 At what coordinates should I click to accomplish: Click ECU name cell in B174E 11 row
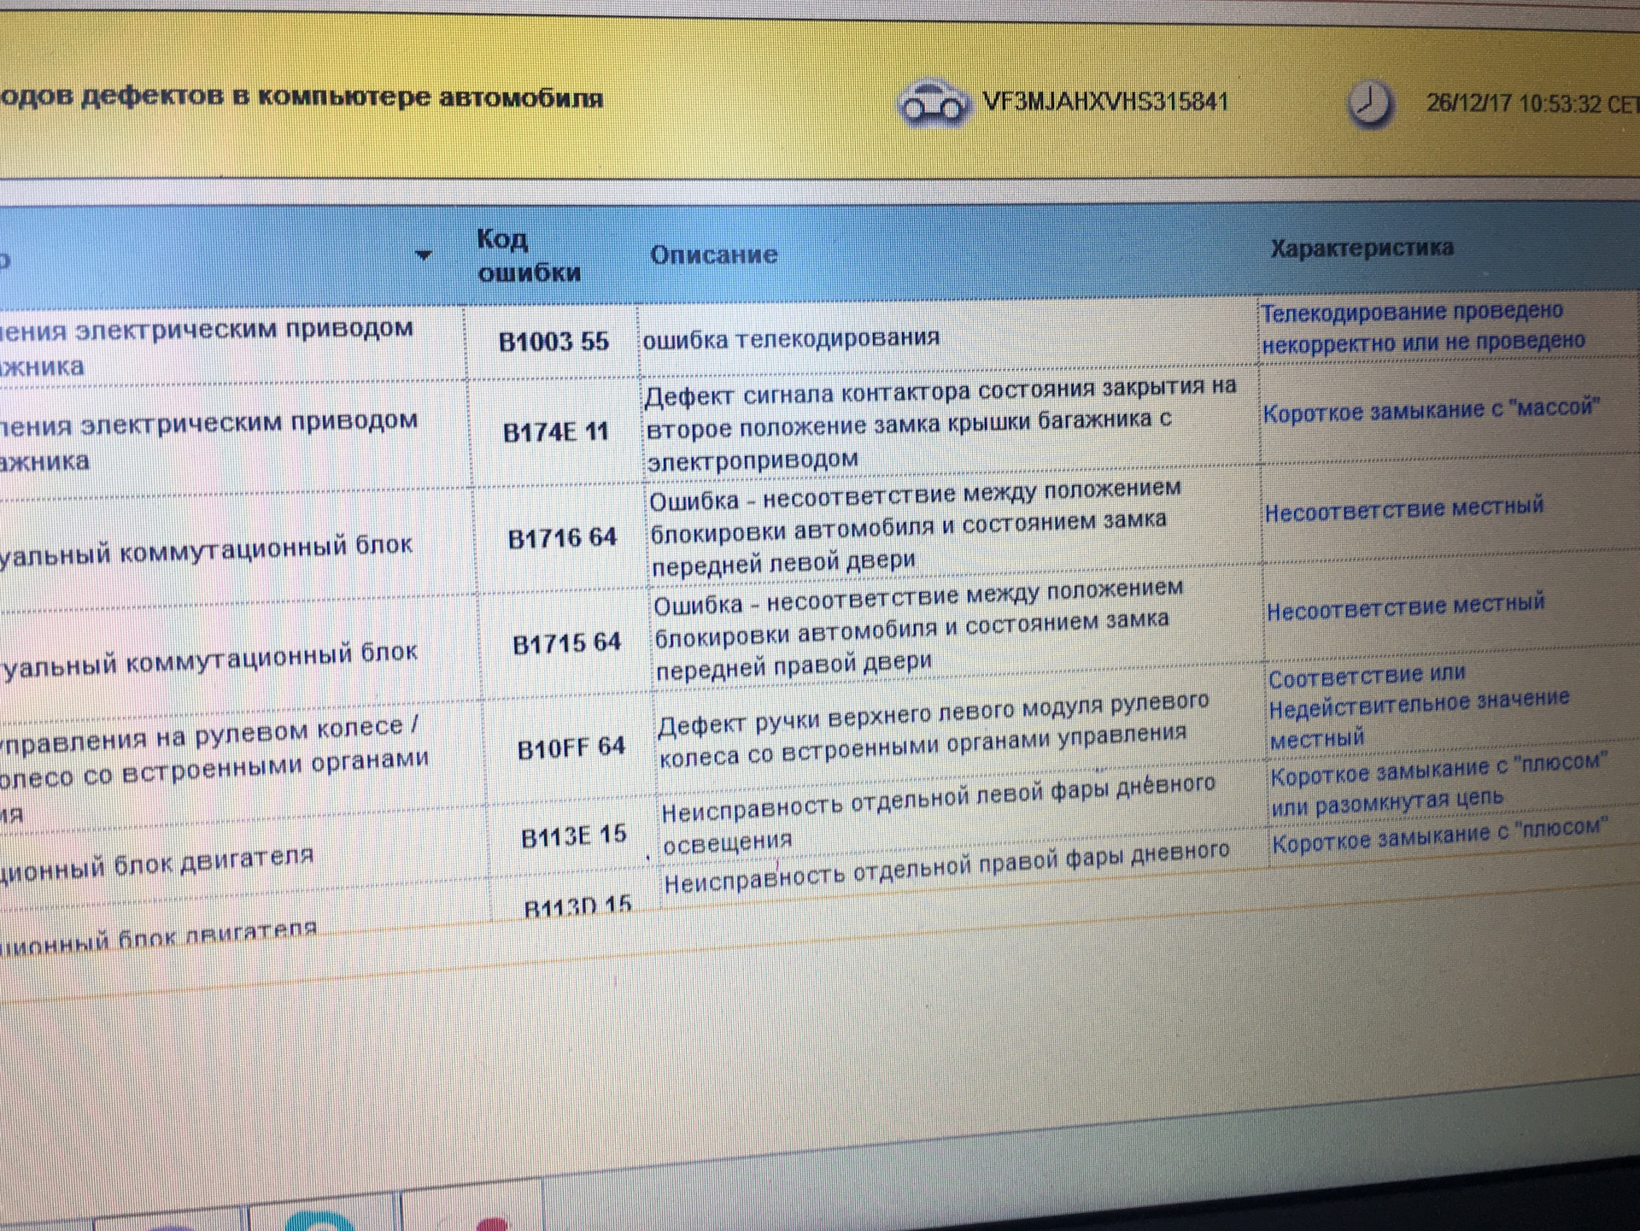coord(209,441)
